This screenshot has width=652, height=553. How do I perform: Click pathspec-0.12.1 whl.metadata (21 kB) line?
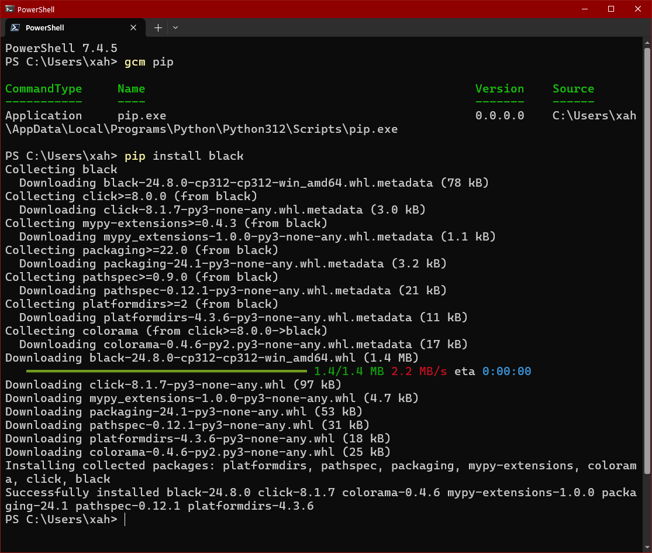point(233,290)
